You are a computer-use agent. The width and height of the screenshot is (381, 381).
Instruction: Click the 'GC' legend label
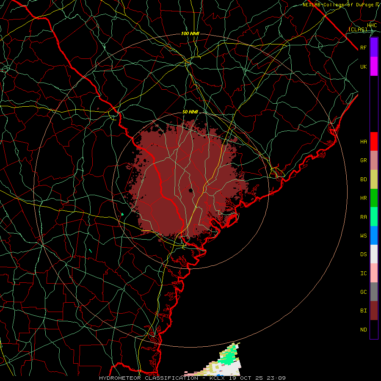[363, 292]
